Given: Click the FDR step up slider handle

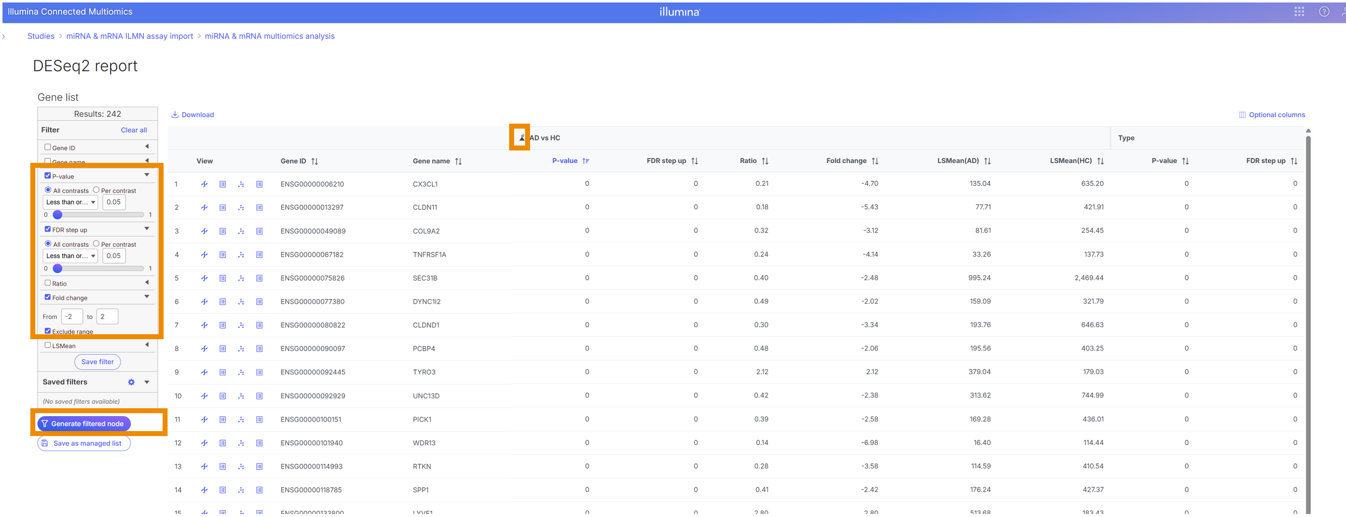Looking at the screenshot, I should pyautogui.click(x=58, y=269).
